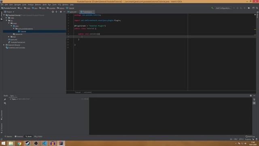Open Project Structure icon in top toolbar
Viewport: 259px width, 146px height.
coord(249,8)
